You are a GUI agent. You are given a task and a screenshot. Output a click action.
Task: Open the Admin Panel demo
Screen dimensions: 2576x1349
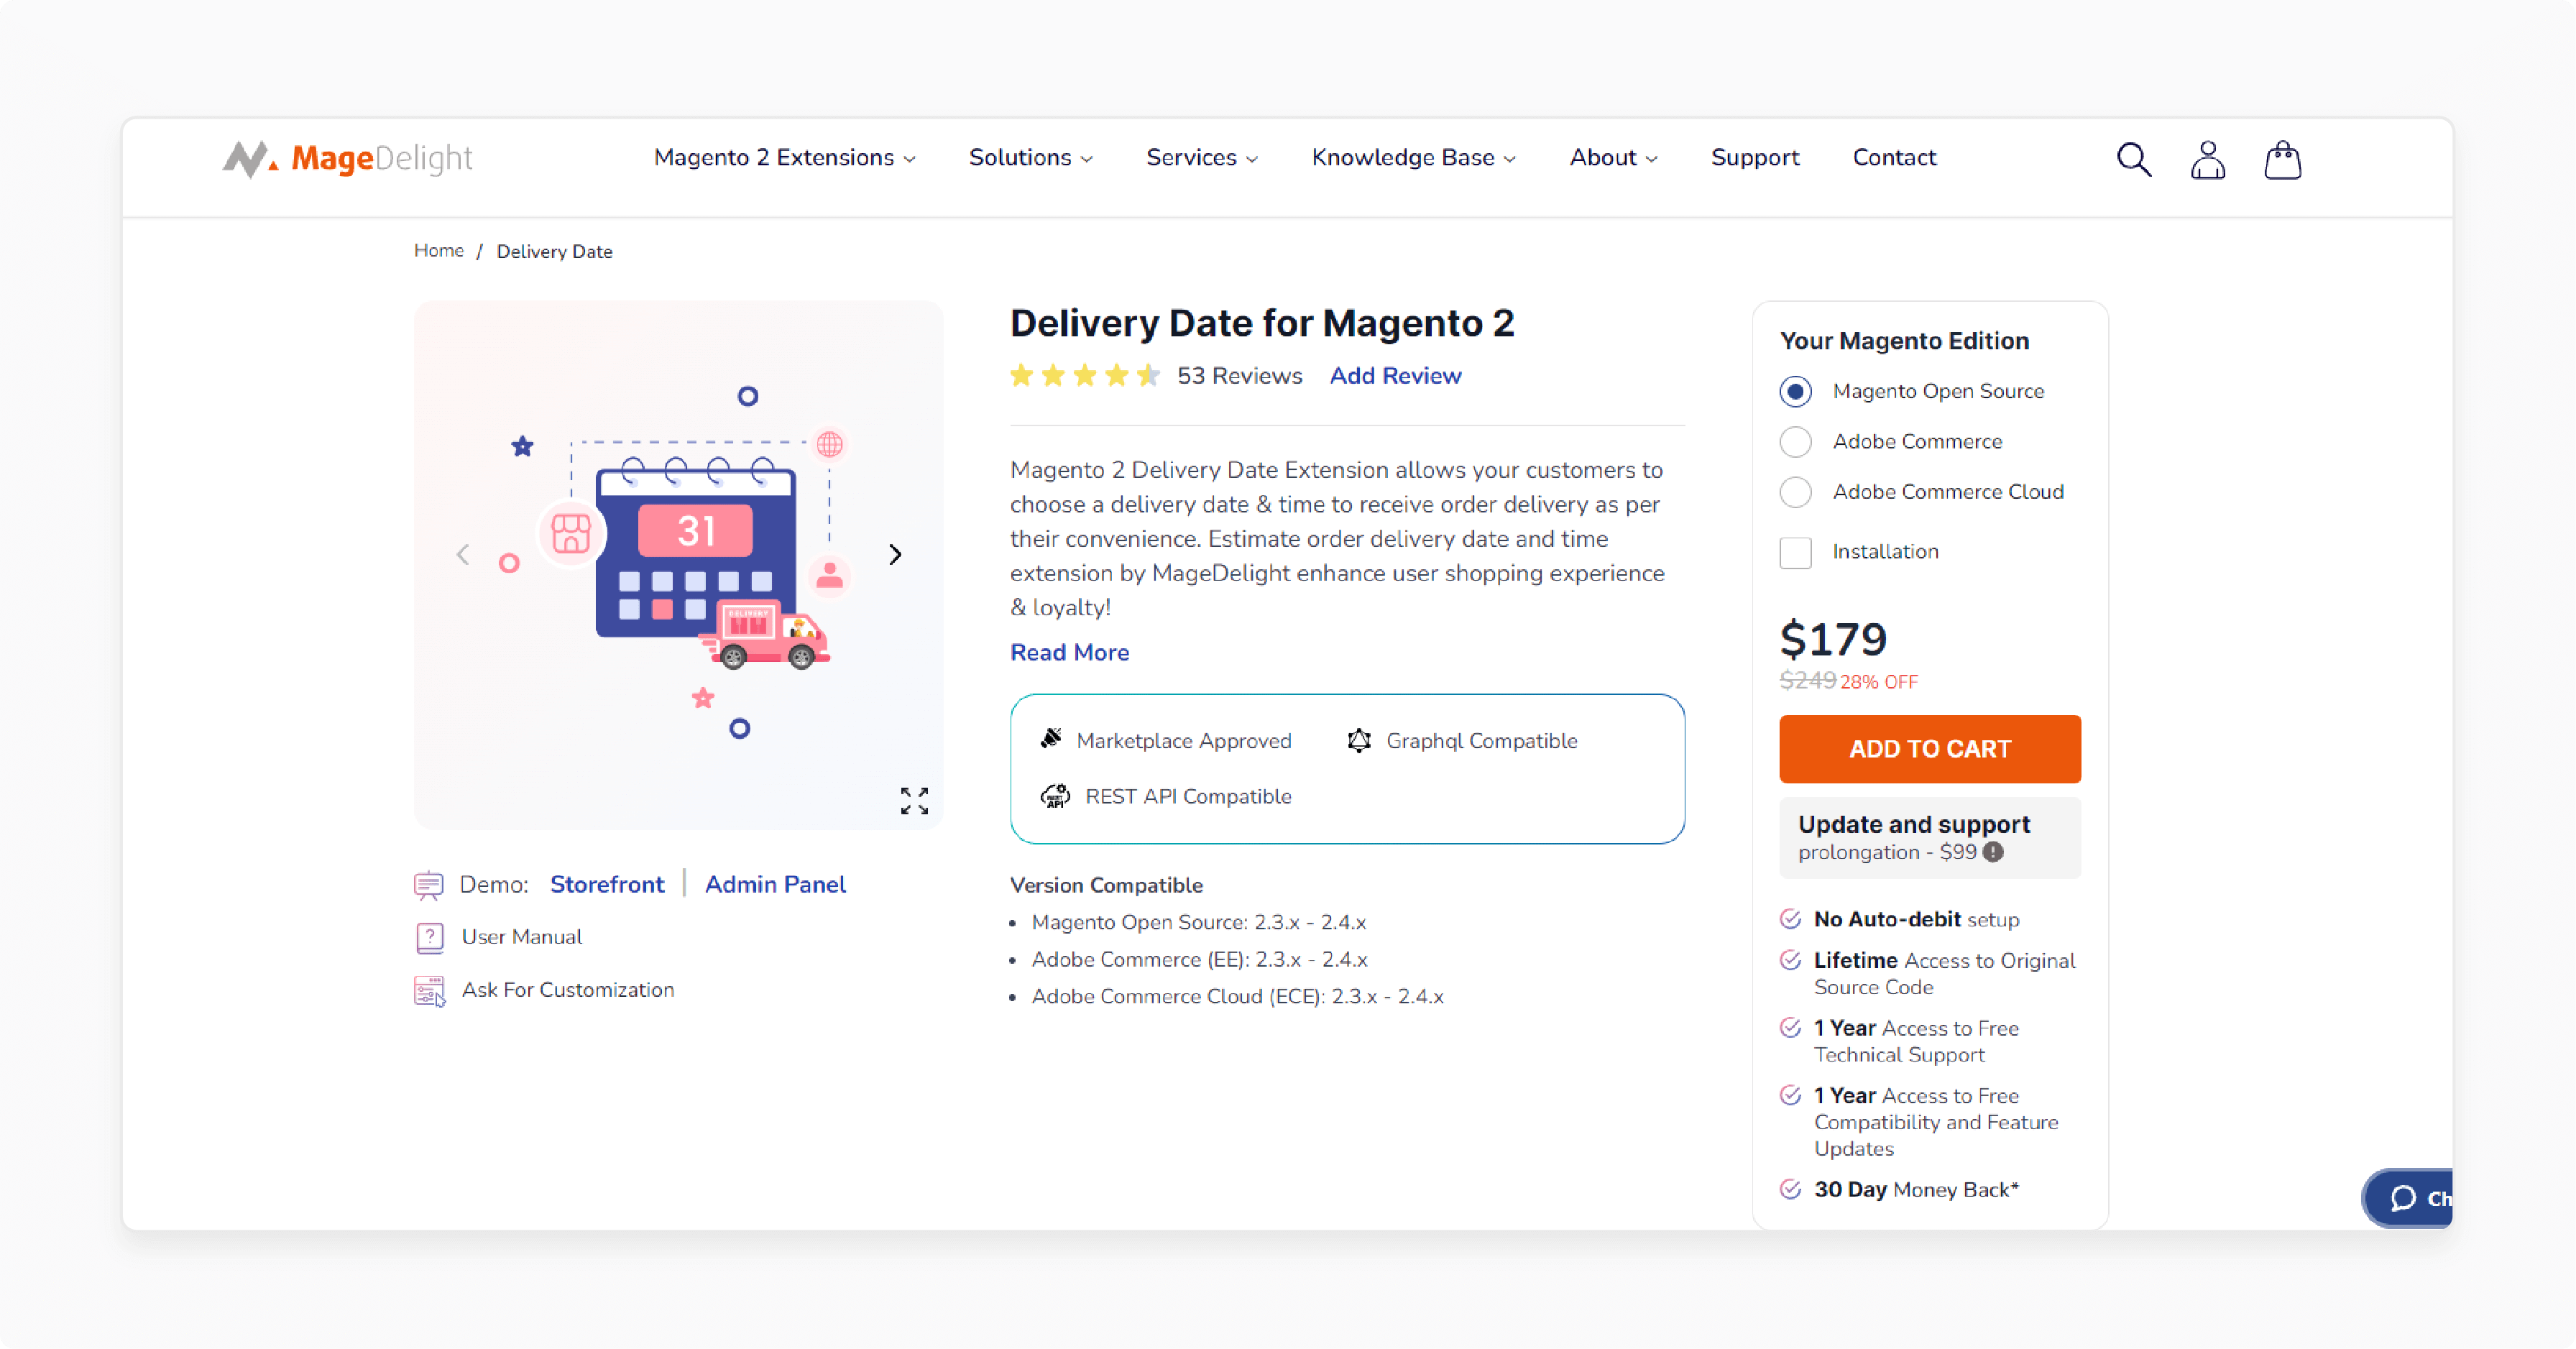click(775, 885)
